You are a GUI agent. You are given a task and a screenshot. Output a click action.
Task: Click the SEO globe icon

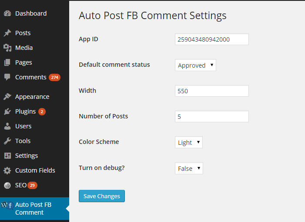pyautogui.click(x=7, y=185)
